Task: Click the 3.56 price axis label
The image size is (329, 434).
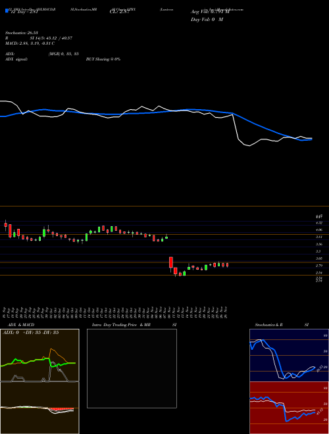Action: click(318, 244)
